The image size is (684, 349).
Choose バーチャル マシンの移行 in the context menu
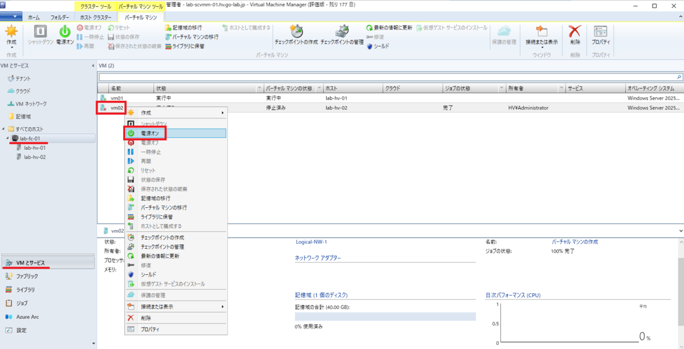pyautogui.click(x=176, y=208)
